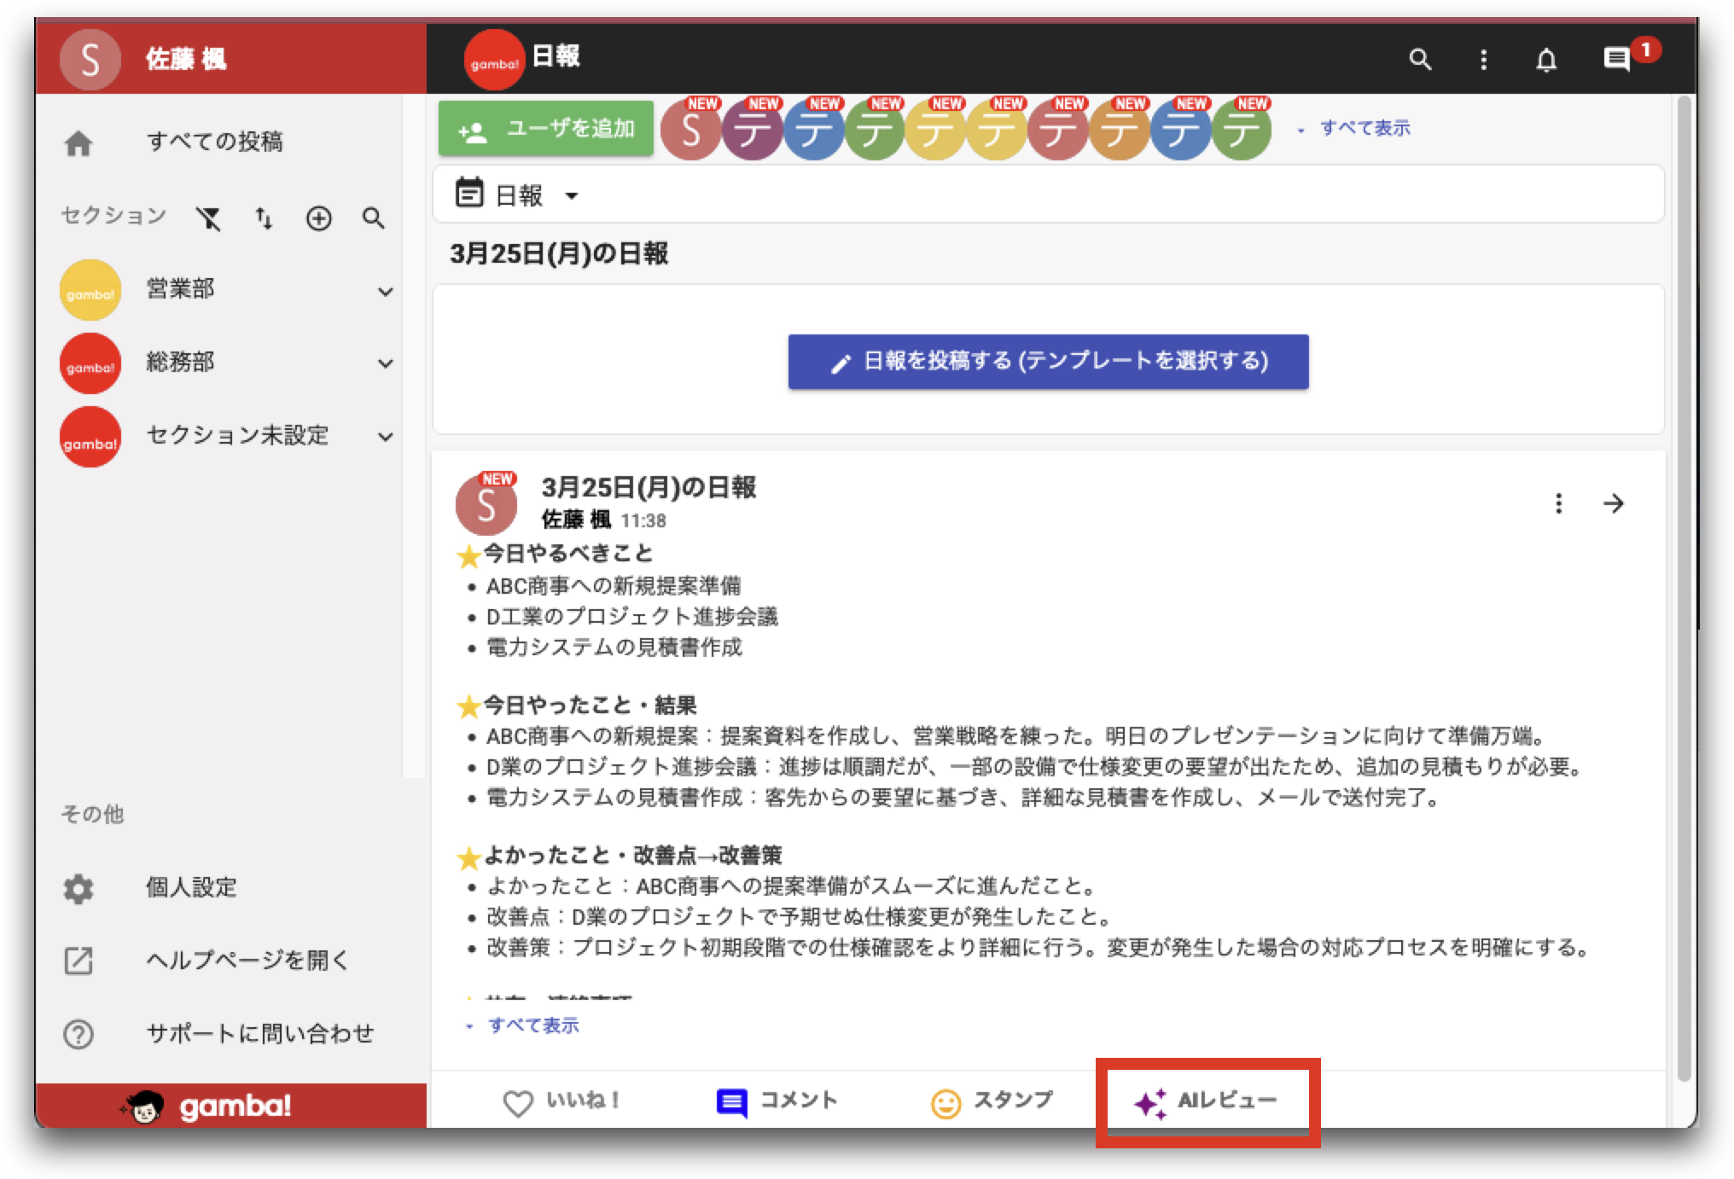Click the S user avatar in user strip
This screenshot has width=1734, height=1179.
click(x=691, y=130)
